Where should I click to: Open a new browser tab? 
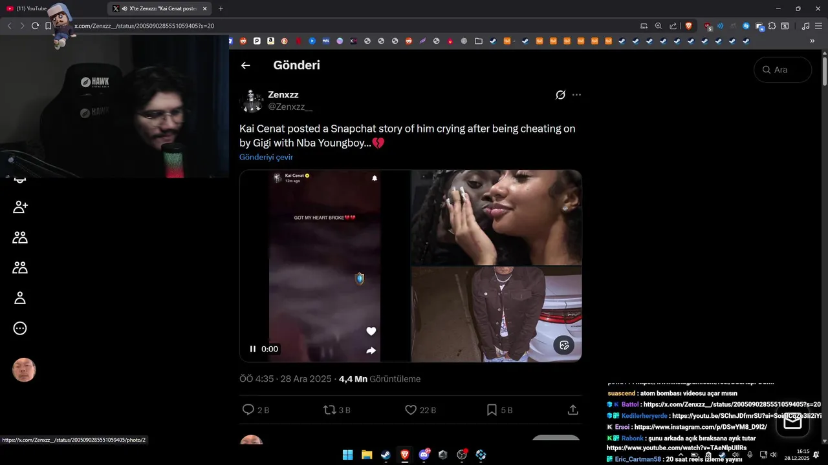(221, 8)
